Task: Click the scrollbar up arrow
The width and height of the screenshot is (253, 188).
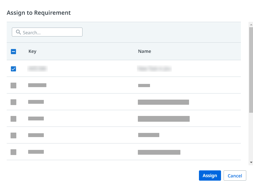Action: click(251, 24)
